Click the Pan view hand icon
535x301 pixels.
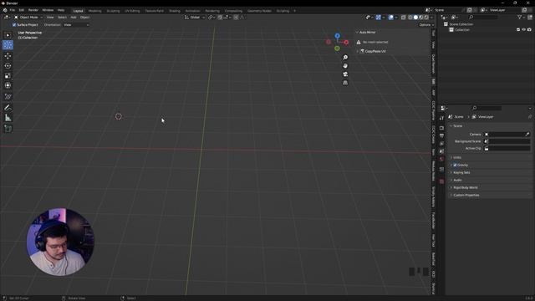click(345, 66)
